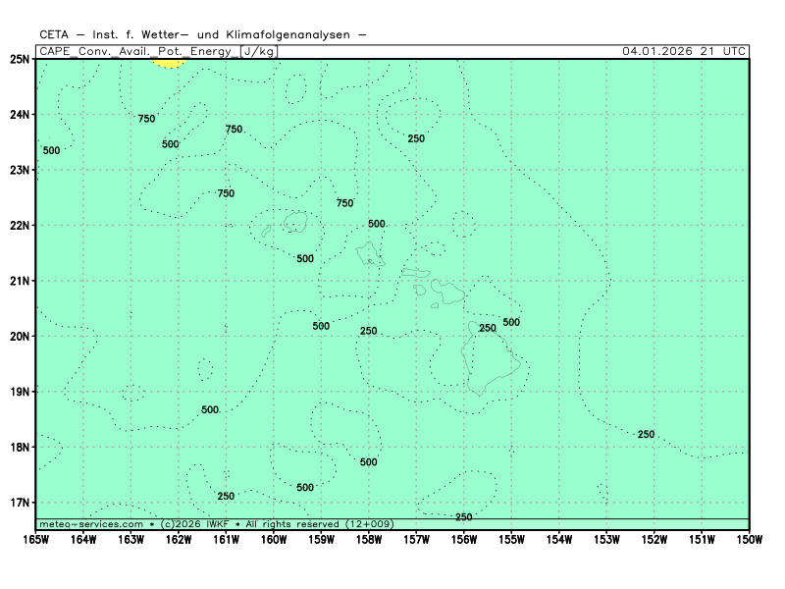This screenshot has width=785, height=589.
Task: Click the 250 label touching the bottom footer line
Action: (x=463, y=516)
